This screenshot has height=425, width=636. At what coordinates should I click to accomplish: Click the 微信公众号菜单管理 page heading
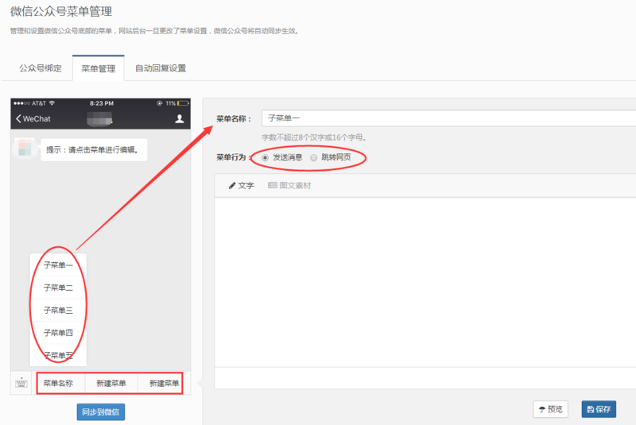[x=61, y=11]
